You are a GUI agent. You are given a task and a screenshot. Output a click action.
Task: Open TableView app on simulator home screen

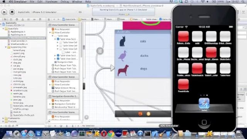(225, 69)
